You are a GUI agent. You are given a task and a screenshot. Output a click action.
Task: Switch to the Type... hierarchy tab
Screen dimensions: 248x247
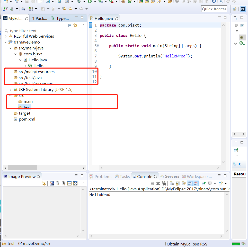pyautogui.click(x=60, y=18)
